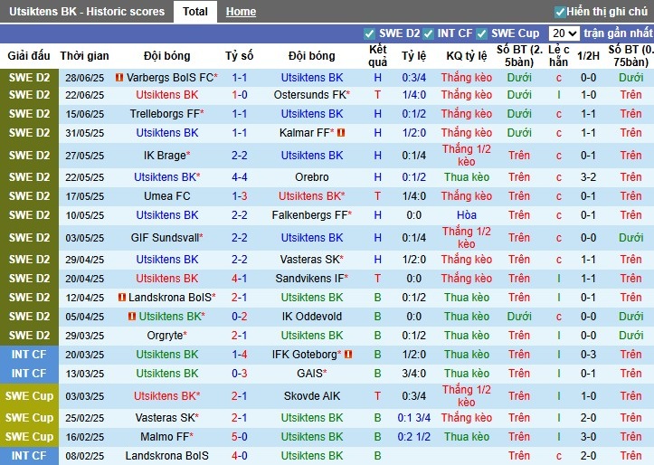Open Malmo FF team link
The width and height of the screenshot is (654, 465).
[x=165, y=437]
